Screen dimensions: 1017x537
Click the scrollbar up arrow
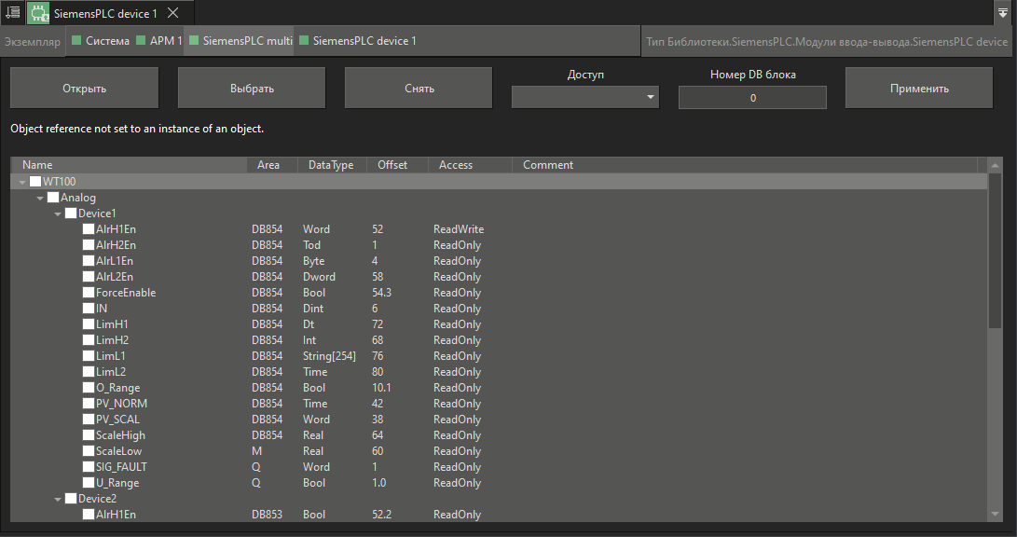[x=995, y=165]
